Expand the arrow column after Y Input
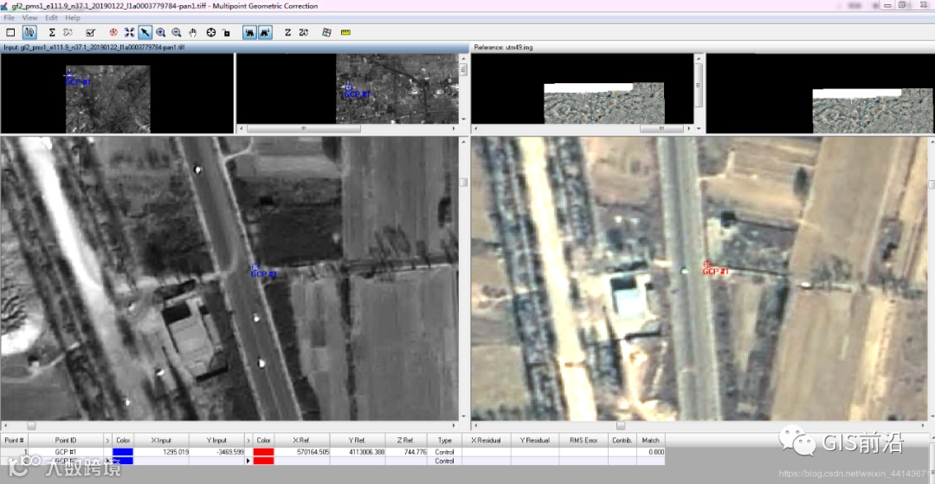Viewport: 935px width, 484px height. (x=248, y=441)
